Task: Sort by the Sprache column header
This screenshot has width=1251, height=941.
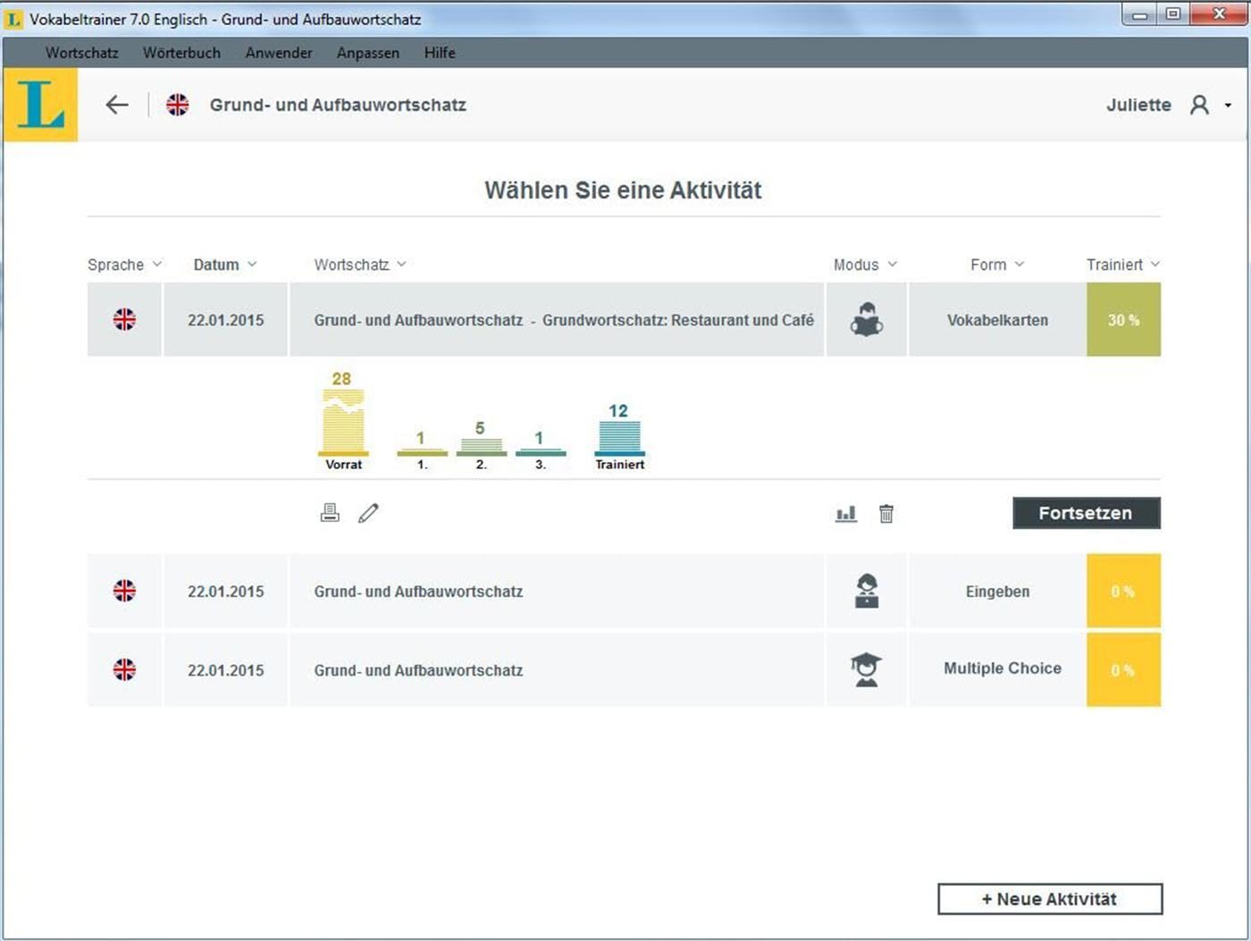Action: (124, 265)
